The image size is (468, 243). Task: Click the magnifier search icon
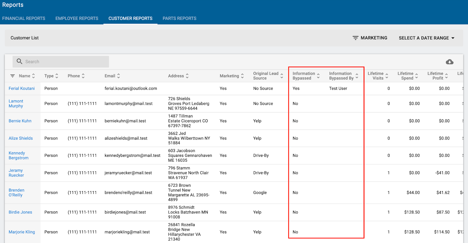click(19, 61)
